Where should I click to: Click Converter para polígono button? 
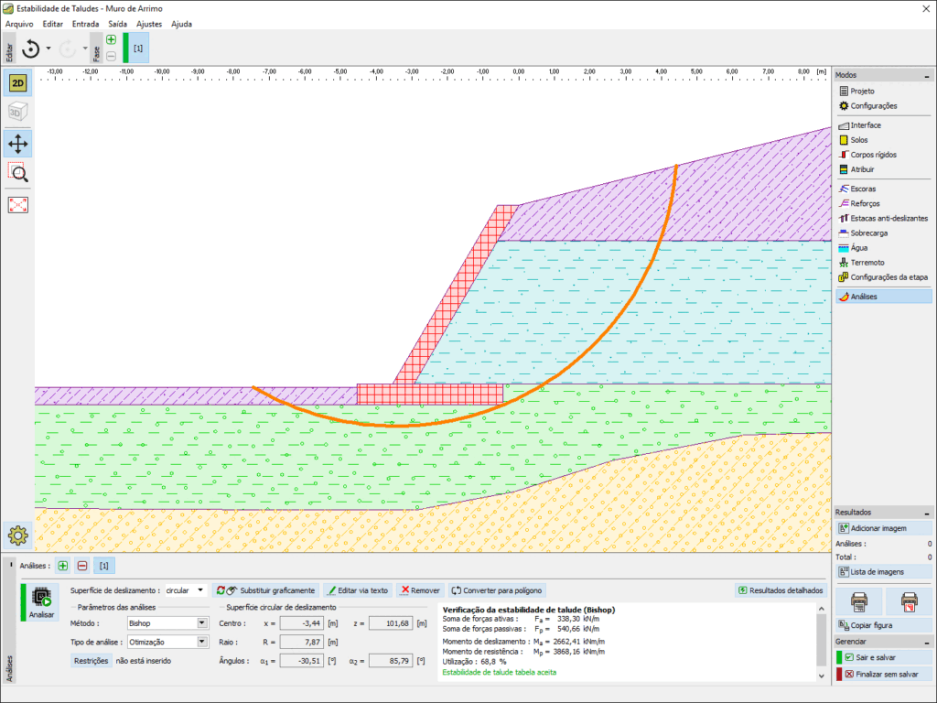point(497,590)
